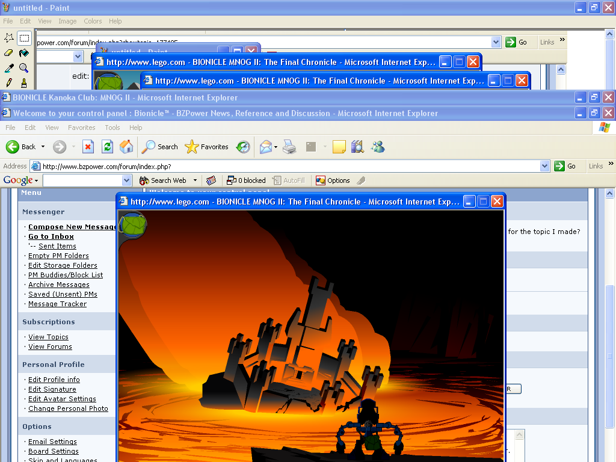The image size is (616, 462).
Task: Open the Favorites star panel
Action: click(207, 147)
